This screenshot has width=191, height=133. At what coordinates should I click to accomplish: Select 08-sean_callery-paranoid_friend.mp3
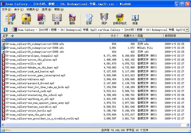30,83
